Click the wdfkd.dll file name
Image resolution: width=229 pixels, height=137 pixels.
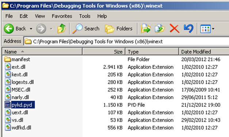coord(21,128)
